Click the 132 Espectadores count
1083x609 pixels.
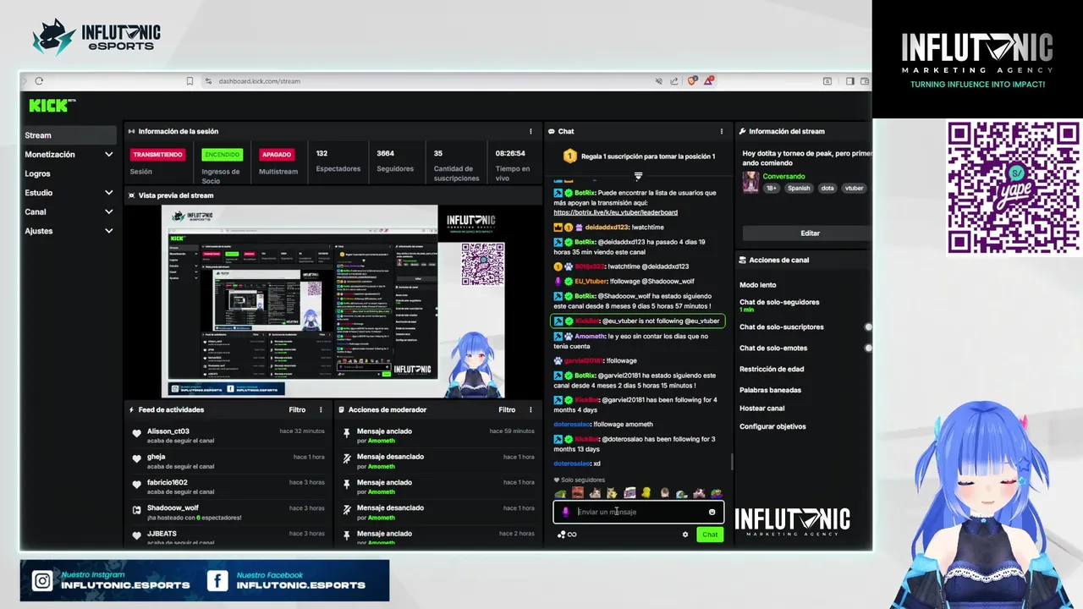(322, 154)
